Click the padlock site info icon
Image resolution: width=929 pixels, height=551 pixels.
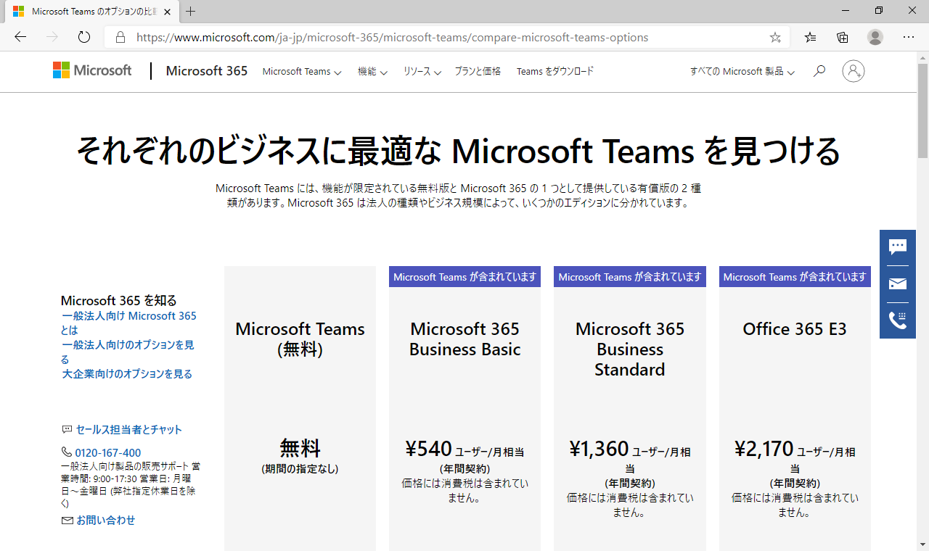[120, 37]
